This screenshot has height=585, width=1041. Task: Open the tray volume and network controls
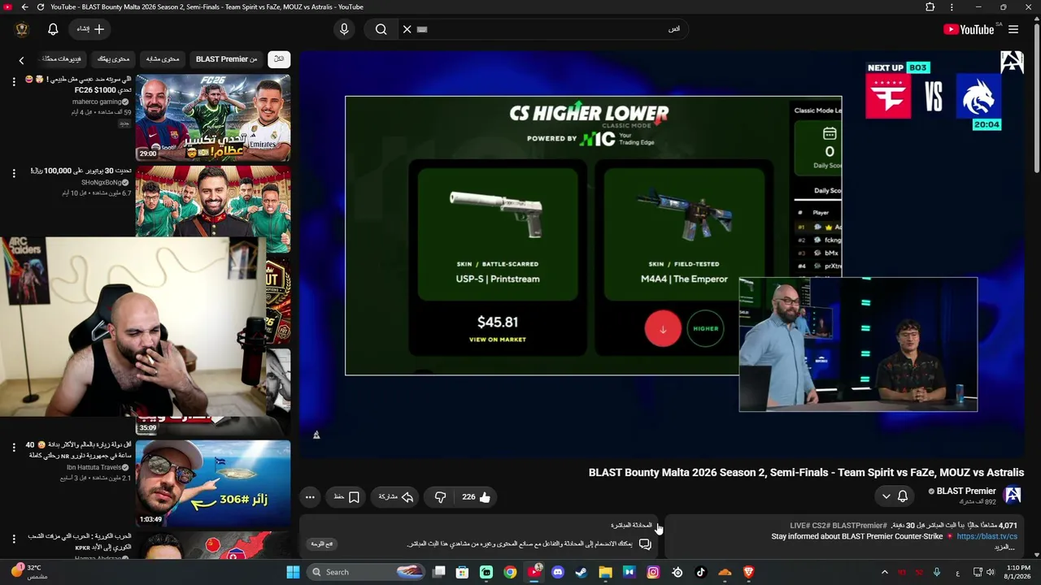click(x=986, y=572)
